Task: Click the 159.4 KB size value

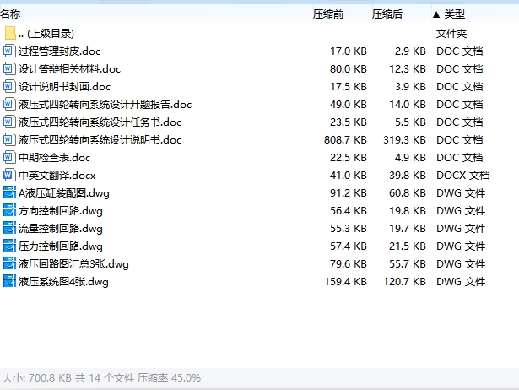Action: click(345, 281)
